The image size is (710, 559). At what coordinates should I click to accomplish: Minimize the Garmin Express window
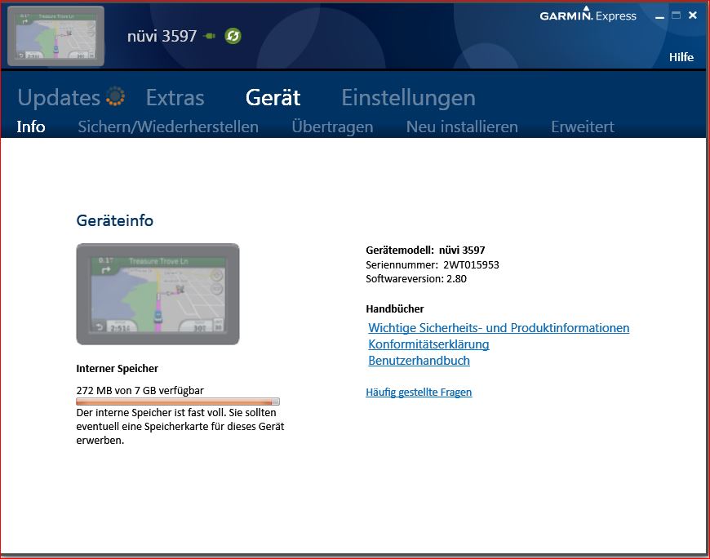pos(659,16)
